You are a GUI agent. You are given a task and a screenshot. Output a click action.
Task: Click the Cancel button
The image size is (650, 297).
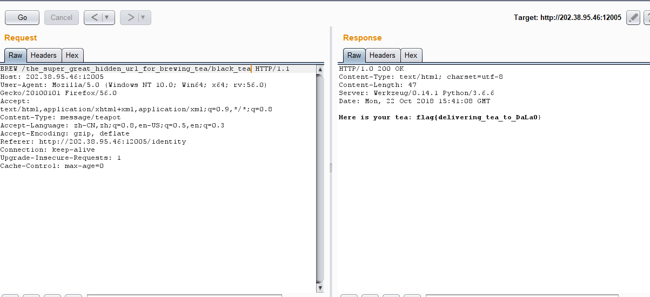click(62, 17)
